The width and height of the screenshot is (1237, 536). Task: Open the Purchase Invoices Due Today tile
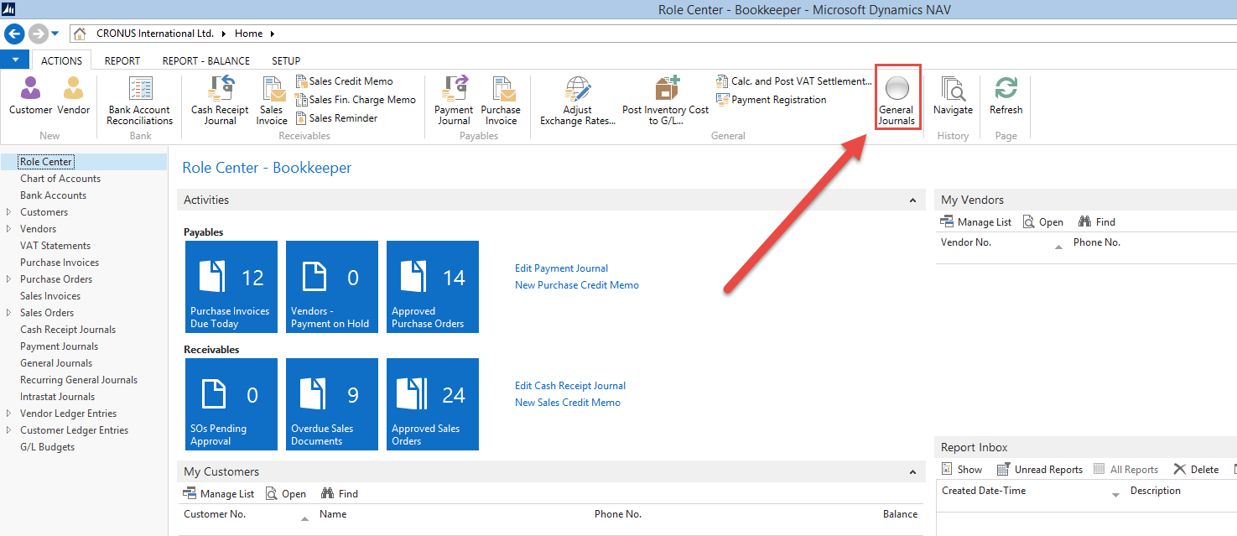point(231,286)
